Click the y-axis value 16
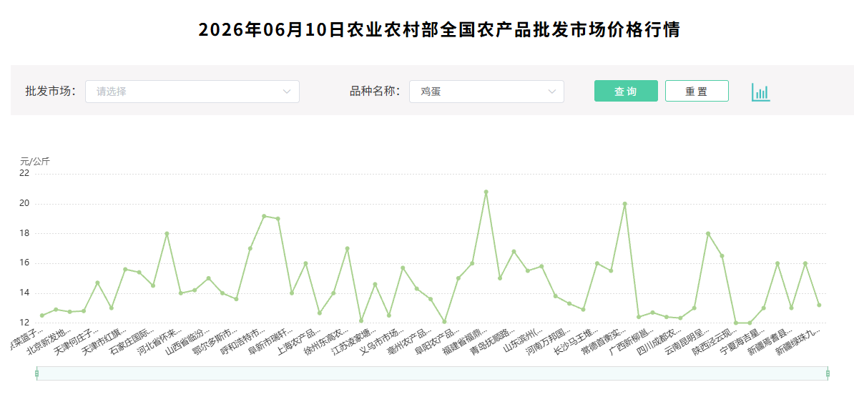The image size is (854, 397). click(x=24, y=263)
